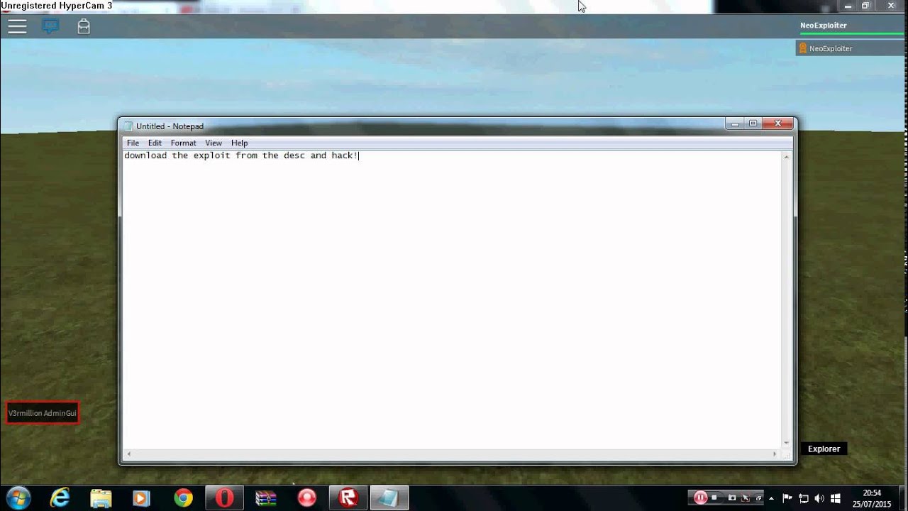Screen dimensions: 908x511
Task: Switch to Opera browser on taskbar
Action: coord(225,498)
